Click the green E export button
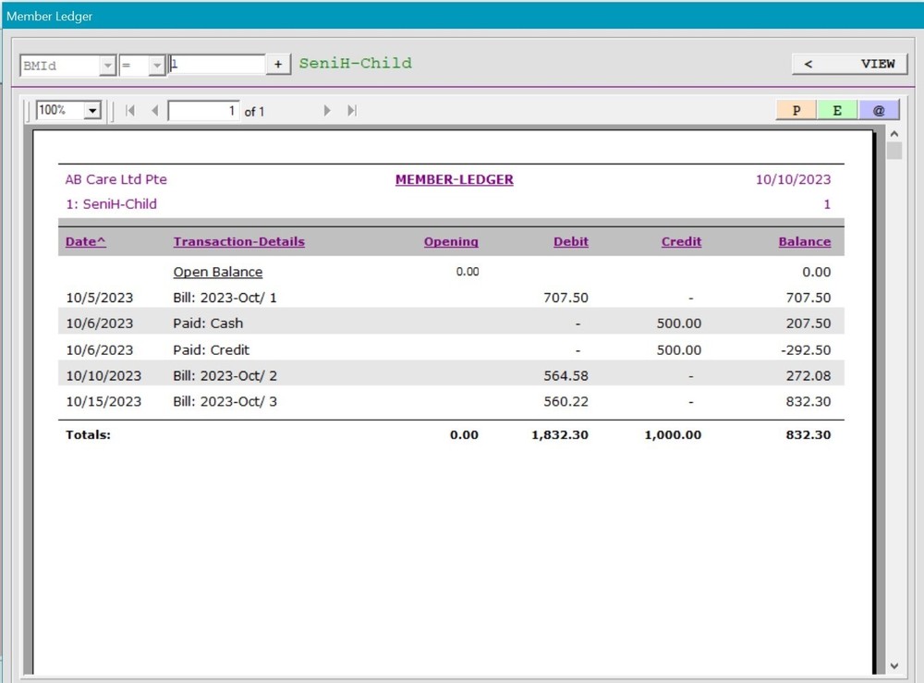 [837, 110]
